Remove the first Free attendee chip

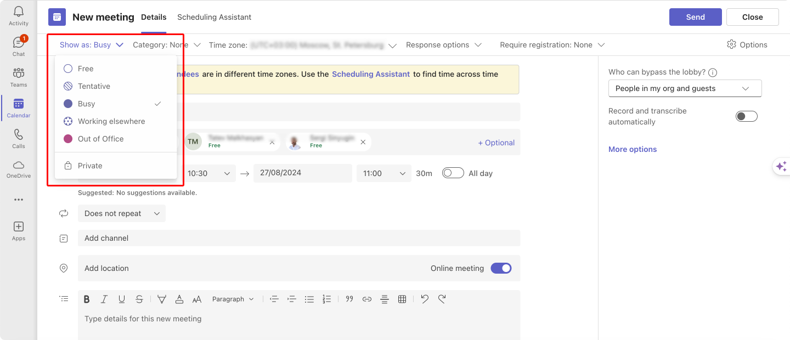(x=272, y=142)
